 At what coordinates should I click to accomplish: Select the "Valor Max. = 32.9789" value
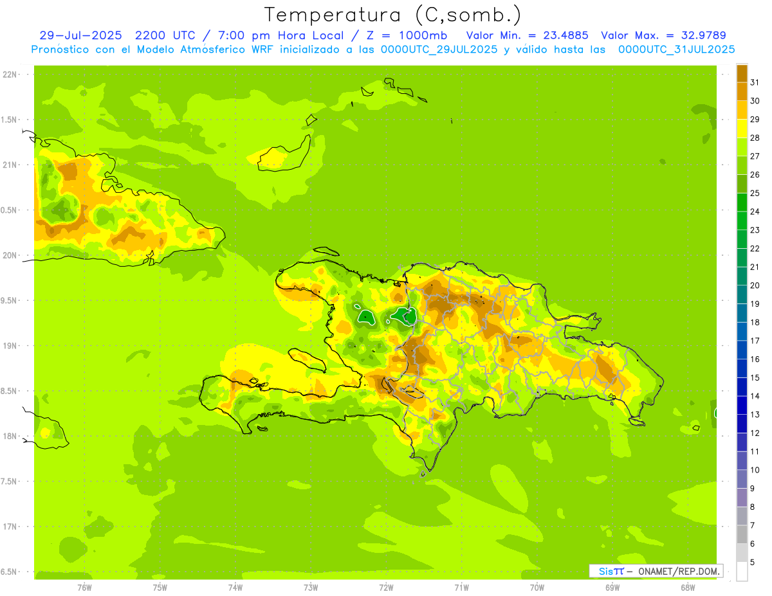coord(663,35)
